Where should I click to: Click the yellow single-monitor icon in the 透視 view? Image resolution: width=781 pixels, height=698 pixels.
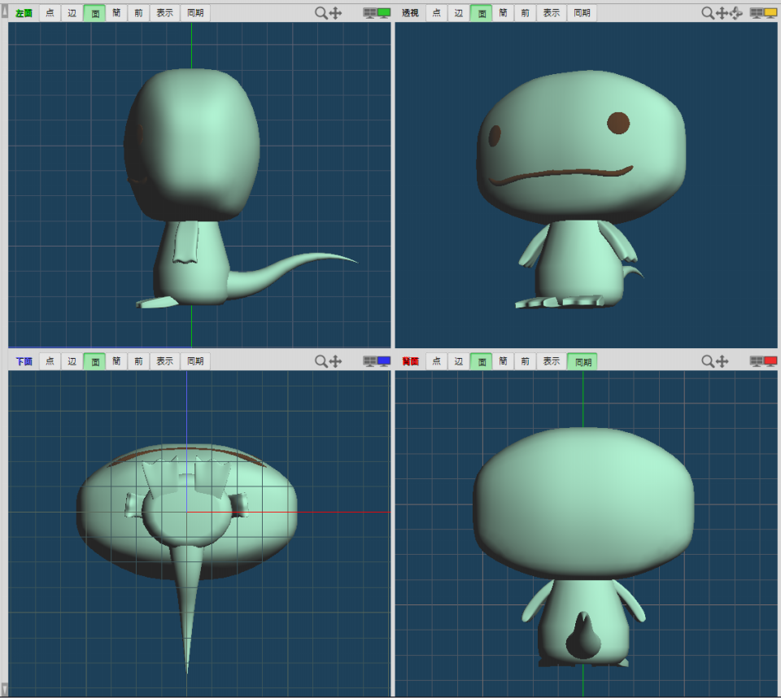[770, 14]
